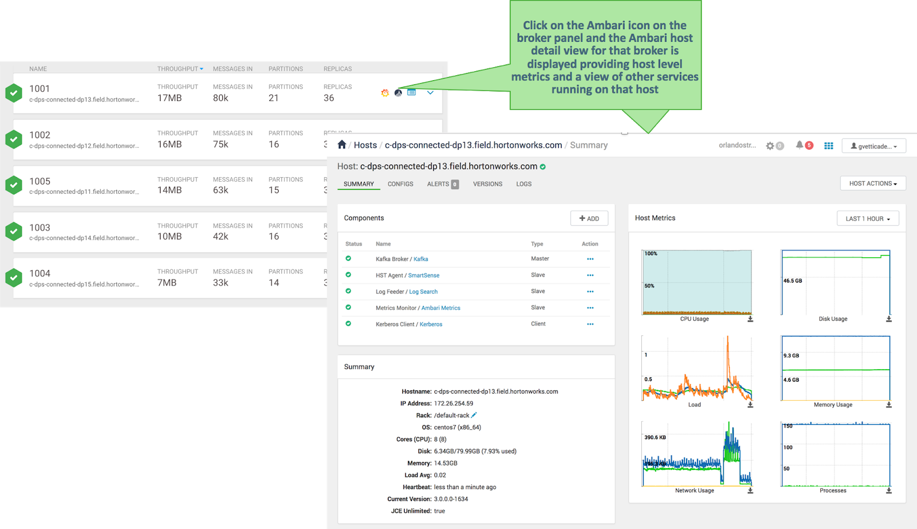Open the Ambari Metrics service link

click(441, 308)
